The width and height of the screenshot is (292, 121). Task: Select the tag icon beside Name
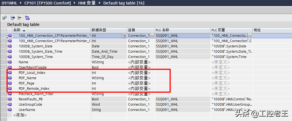[x=9, y=62]
